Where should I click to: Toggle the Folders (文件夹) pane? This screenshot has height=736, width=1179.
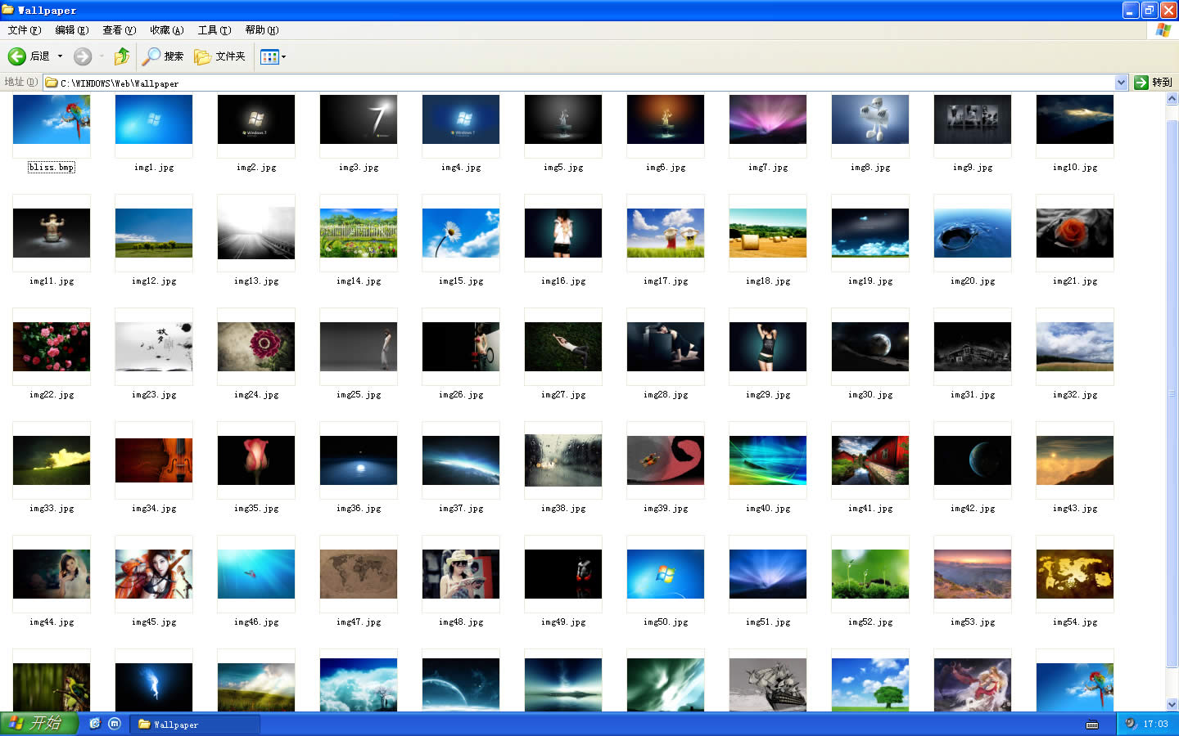pos(219,56)
